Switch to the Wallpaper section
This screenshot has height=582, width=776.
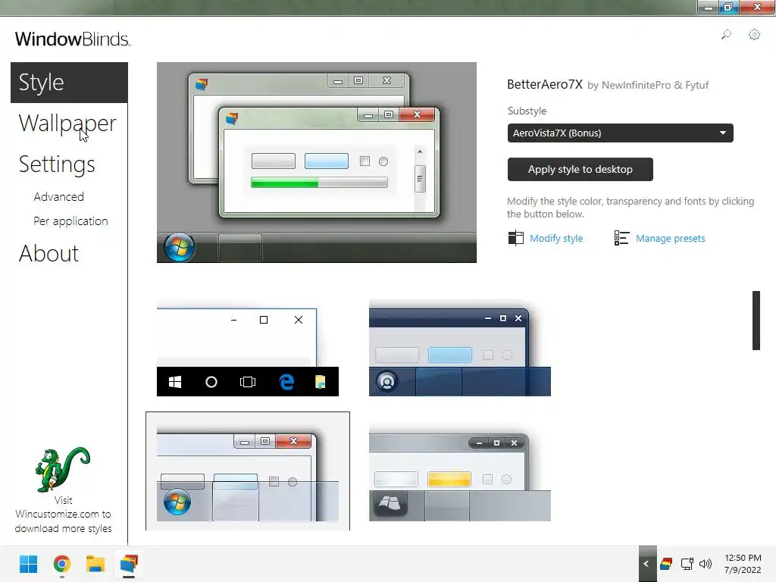[x=67, y=124]
